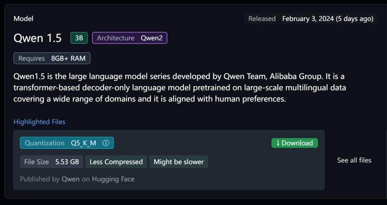Click the 3B parameter size badge
Screen dimensions: 387x205
coord(79,38)
